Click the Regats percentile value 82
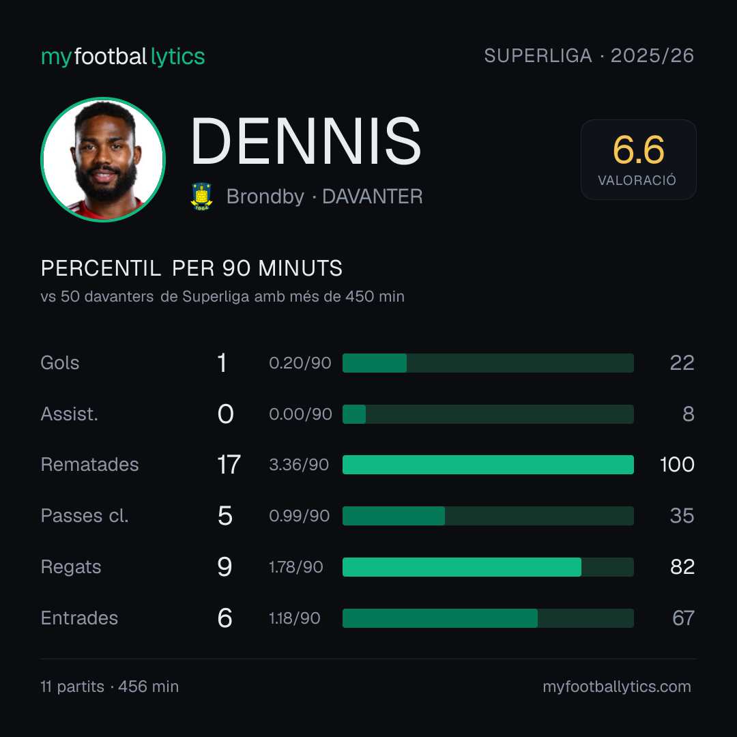The width and height of the screenshot is (737, 737). 682,567
